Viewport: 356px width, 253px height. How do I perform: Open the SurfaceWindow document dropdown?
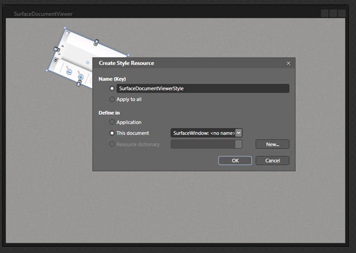click(x=239, y=133)
